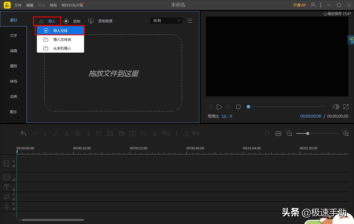Toggle mute on the voice track
Viewport: 354px width, 224px height.
pyautogui.click(x=14, y=204)
